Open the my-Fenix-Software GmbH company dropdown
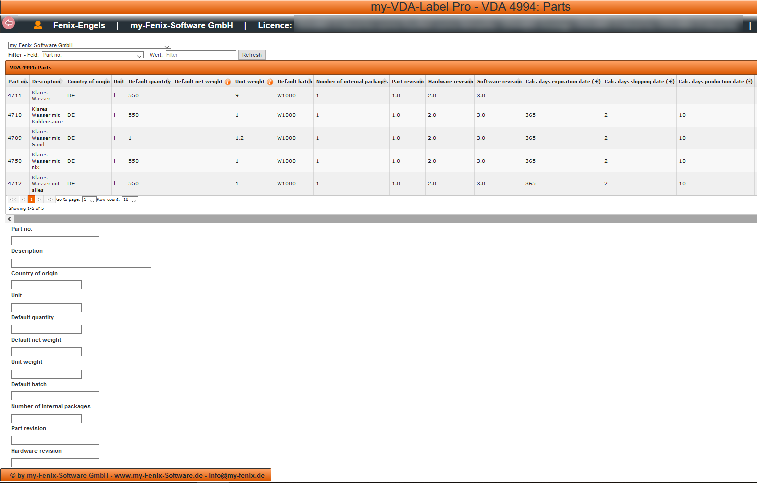 tap(90, 45)
